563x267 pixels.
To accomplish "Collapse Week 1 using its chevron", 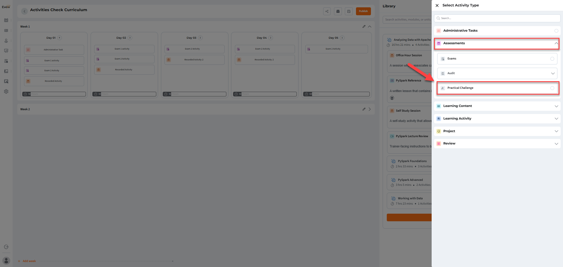I will pos(370,26).
